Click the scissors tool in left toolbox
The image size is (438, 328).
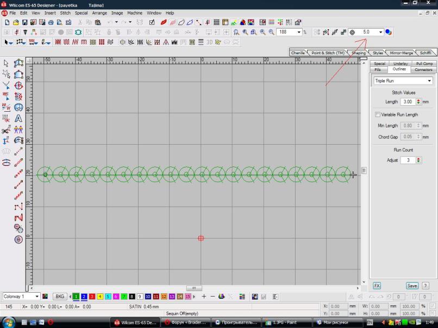[6, 130]
